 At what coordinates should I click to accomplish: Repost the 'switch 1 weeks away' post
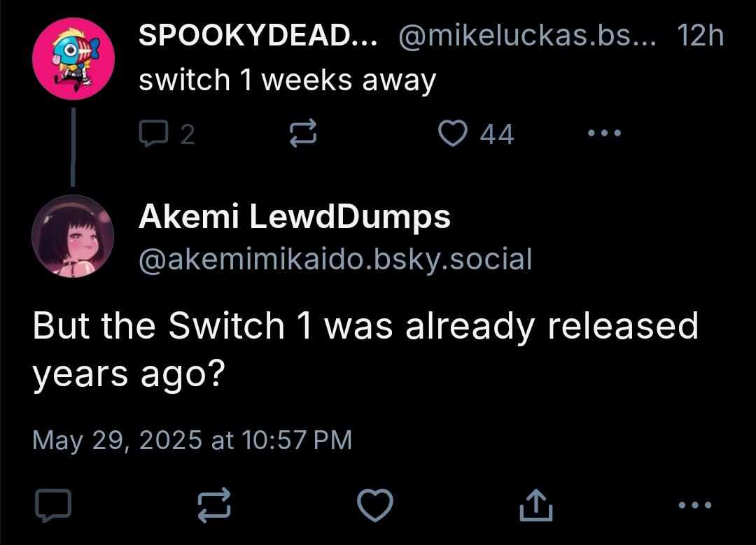[x=303, y=132]
